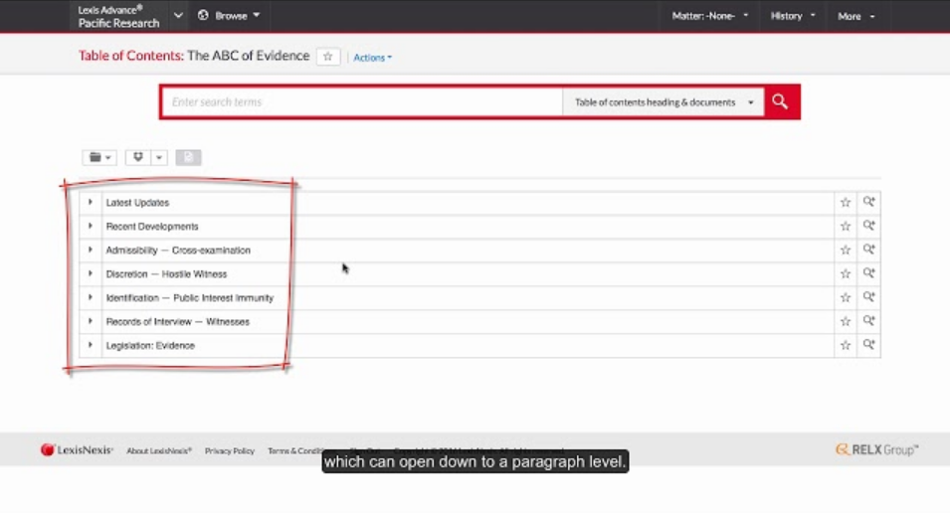The width and height of the screenshot is (950, 513).
Task: Open the Matter: -None- menu
Action: [x=710, y=16]
